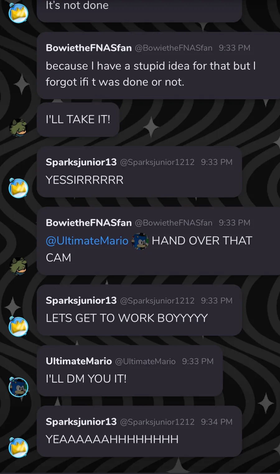This screenshot has height=474, width=280.
Task: Click the green-haired avatar beside HAND OVER THAT CAM
Action: pyautogui.click(x=18, y=266)
